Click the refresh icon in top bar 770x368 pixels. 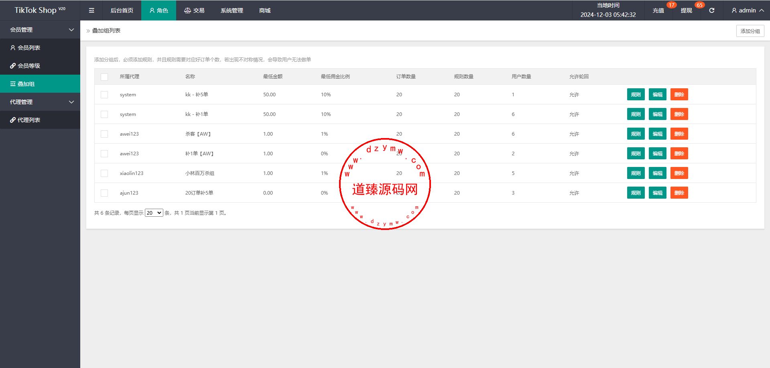pyautogui.click(x=712, y=10)
